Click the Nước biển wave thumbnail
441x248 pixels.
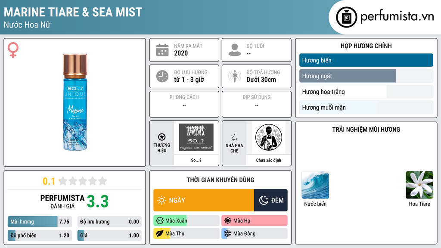click(315, 185)
